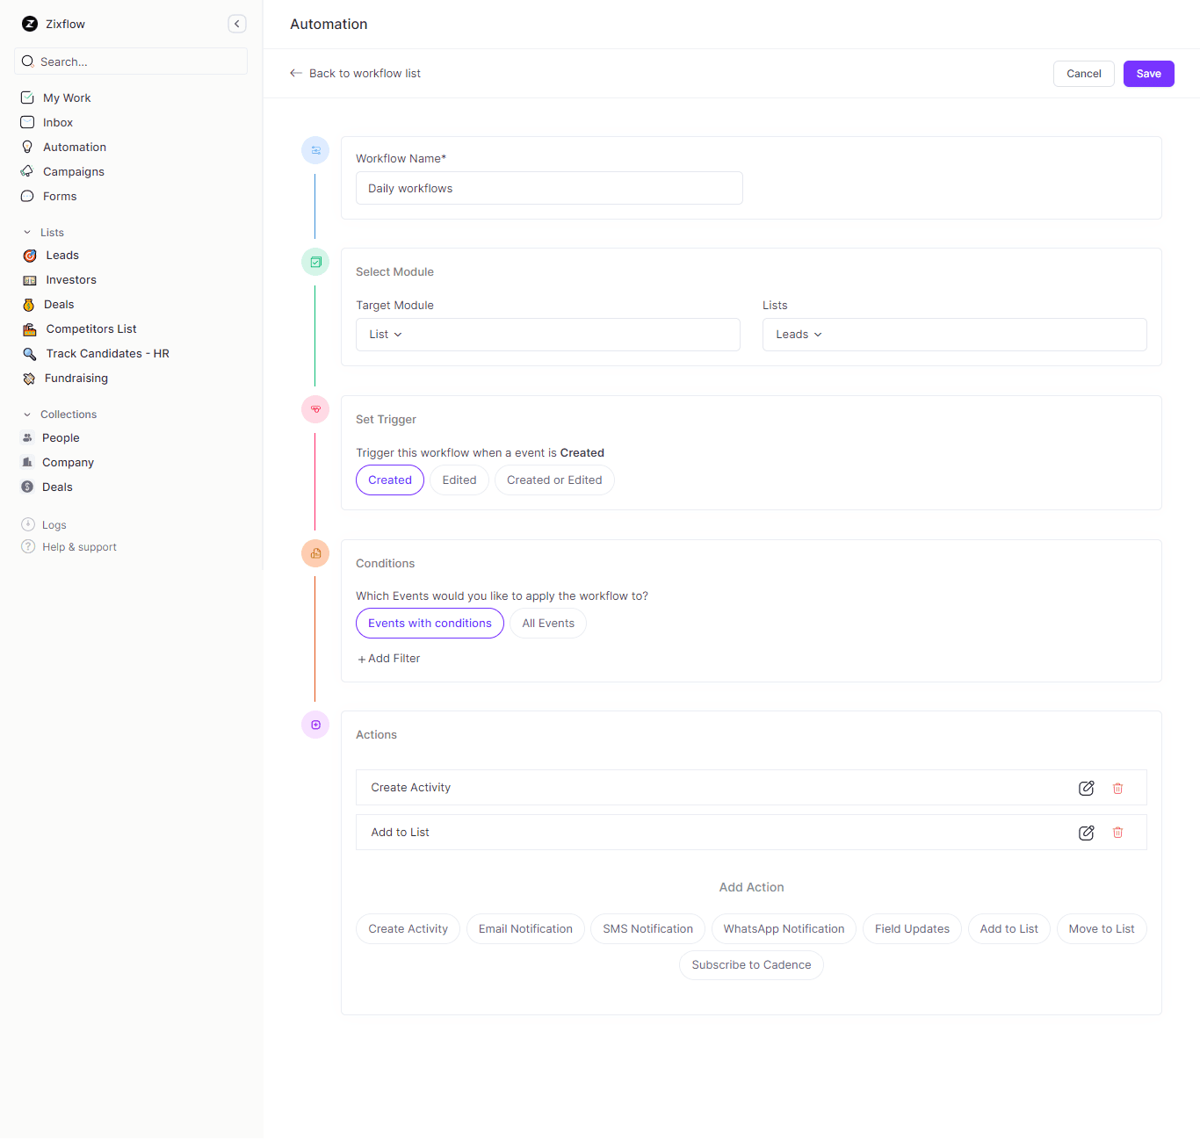
Task: Open the Target Module dropdown showing List
Action: [547, 335]
